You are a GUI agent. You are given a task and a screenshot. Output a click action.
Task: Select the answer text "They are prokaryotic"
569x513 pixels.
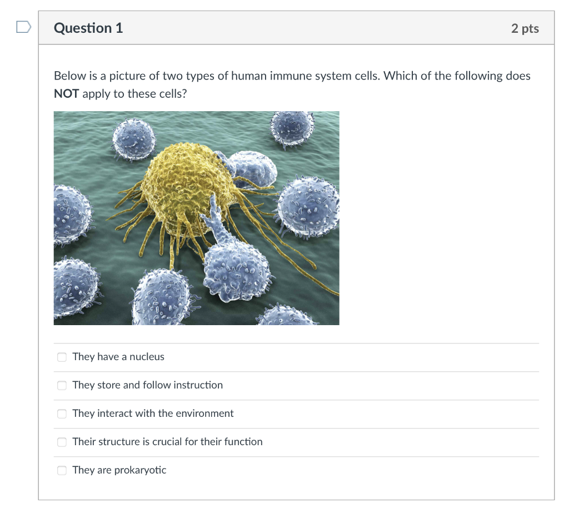click(118, 470)
